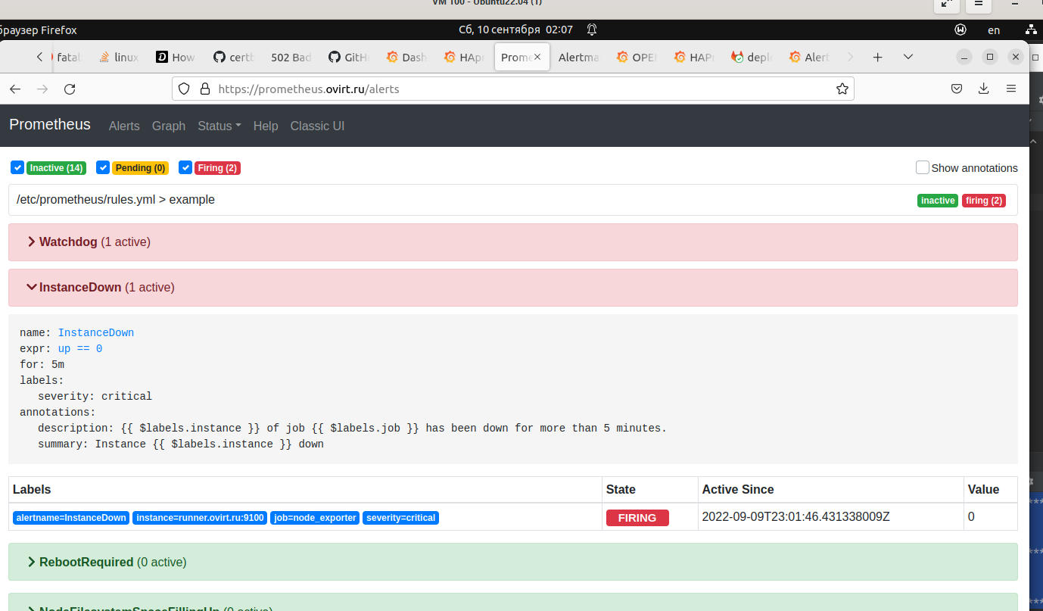Screen dimensions: 1043x611
Task: Click the 'up == 0' expression link
Action: (80, 348)
